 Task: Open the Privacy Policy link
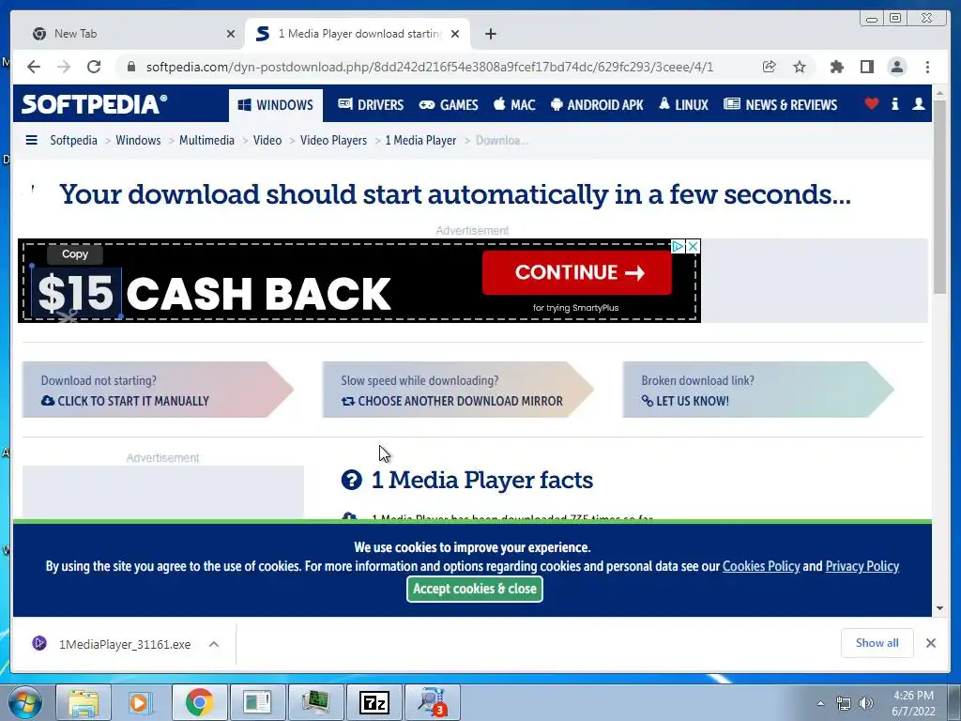[862, 566]
